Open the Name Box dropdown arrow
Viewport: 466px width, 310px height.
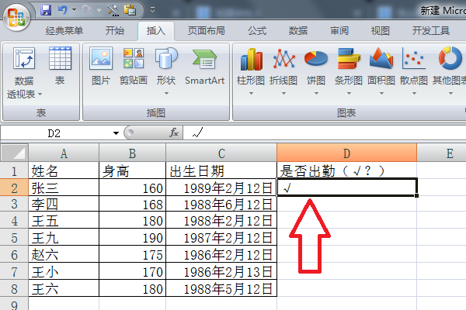point(116,133)
